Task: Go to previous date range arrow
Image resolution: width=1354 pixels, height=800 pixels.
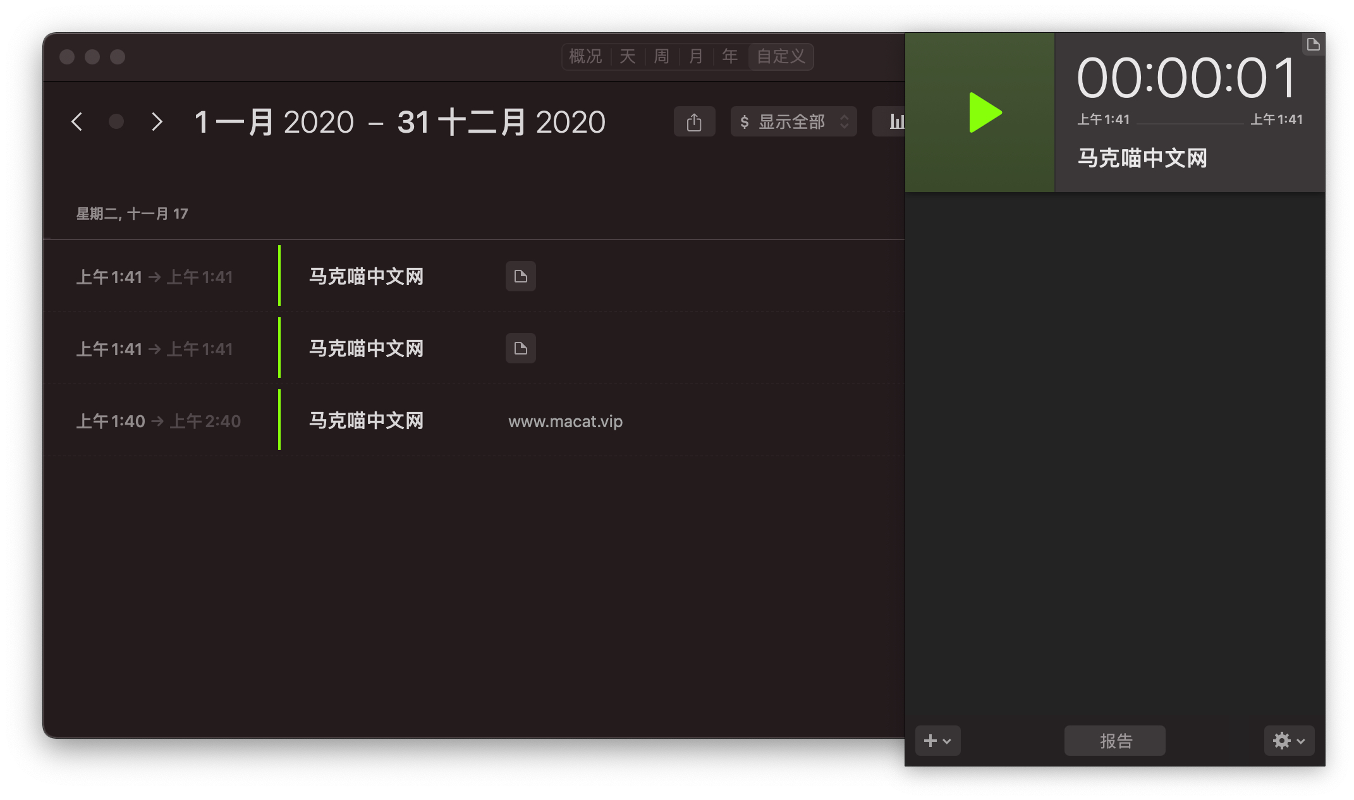Action: tap(76, 121)
